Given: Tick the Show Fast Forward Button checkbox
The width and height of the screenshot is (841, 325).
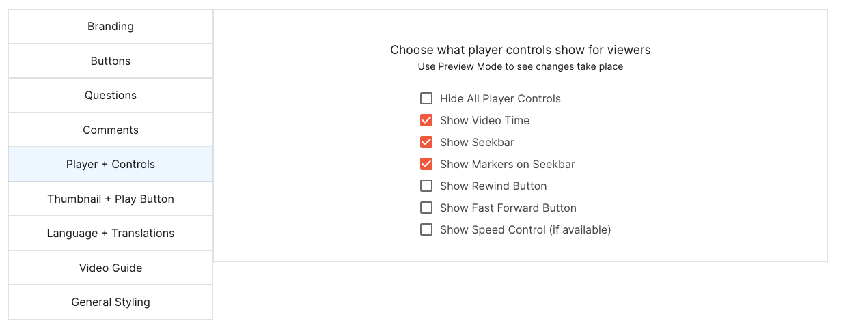Looking at the screenshot, I should coord(426,208).
